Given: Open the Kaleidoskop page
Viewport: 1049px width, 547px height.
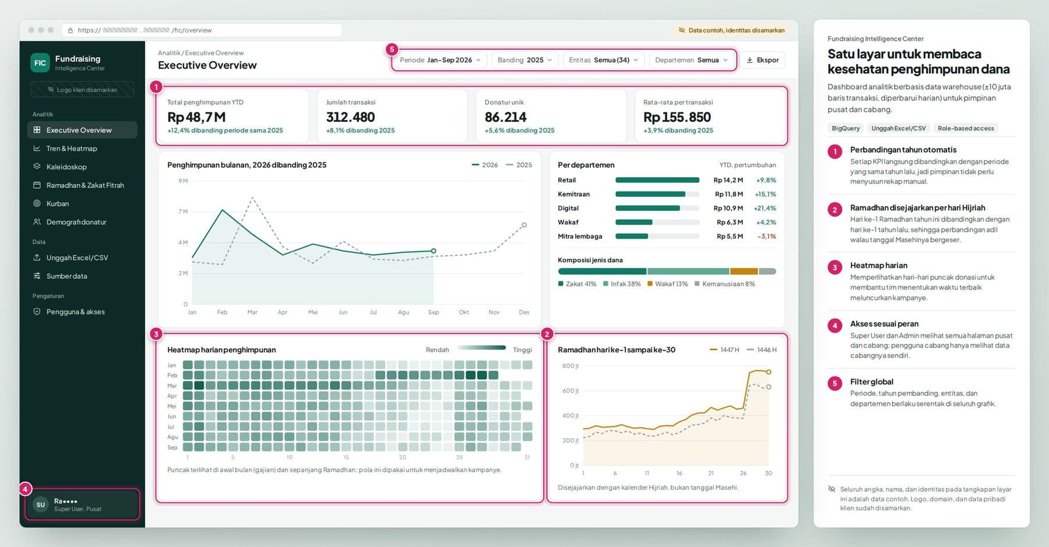Looking at the screenshot, I should pyautogui.click(x=82, y=167).
